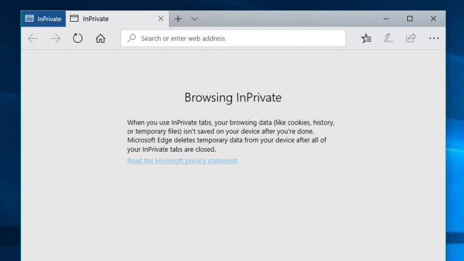Click the search magnifier icon in address bar

[x=131, y=38]
